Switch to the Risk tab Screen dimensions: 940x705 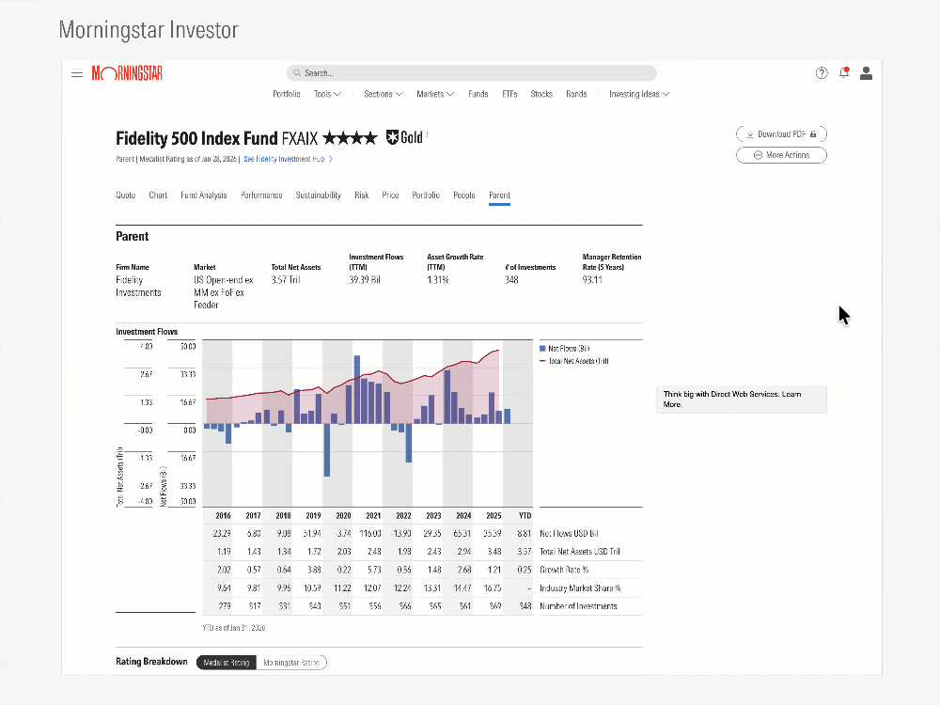tap(362, 196)
